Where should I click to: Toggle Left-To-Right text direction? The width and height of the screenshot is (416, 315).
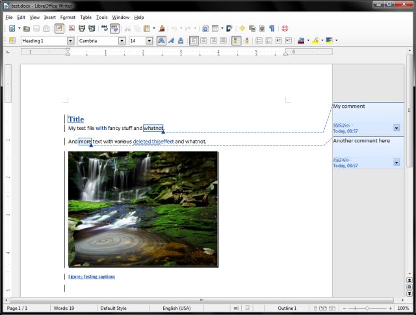236,40
